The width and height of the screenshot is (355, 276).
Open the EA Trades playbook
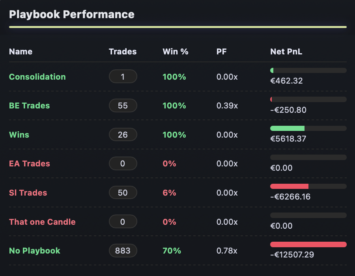click(30, 164)
